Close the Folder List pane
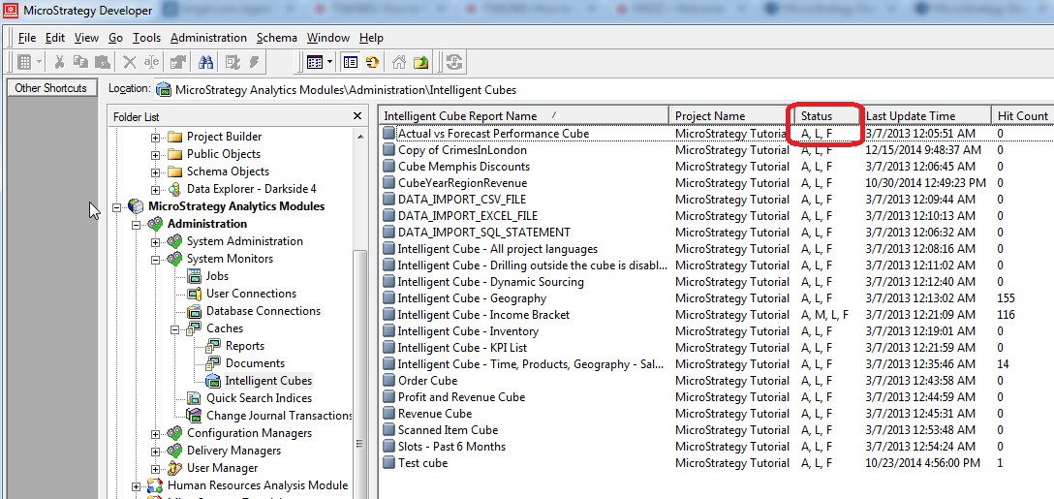The width and height of the screenshot is (1054, 499). pyautogui.click(x=356, y=116)
